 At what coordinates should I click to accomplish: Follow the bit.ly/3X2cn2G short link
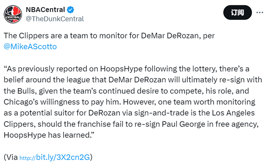click(x=63, y=157)
